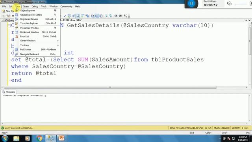Toggle Include Client Statistics icon
The image size is (252, 142).
[87, 16]
